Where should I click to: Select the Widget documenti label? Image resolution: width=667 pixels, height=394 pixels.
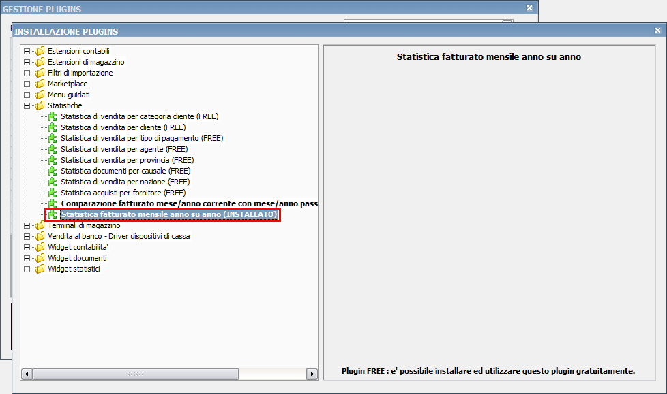tap(77, 258)
